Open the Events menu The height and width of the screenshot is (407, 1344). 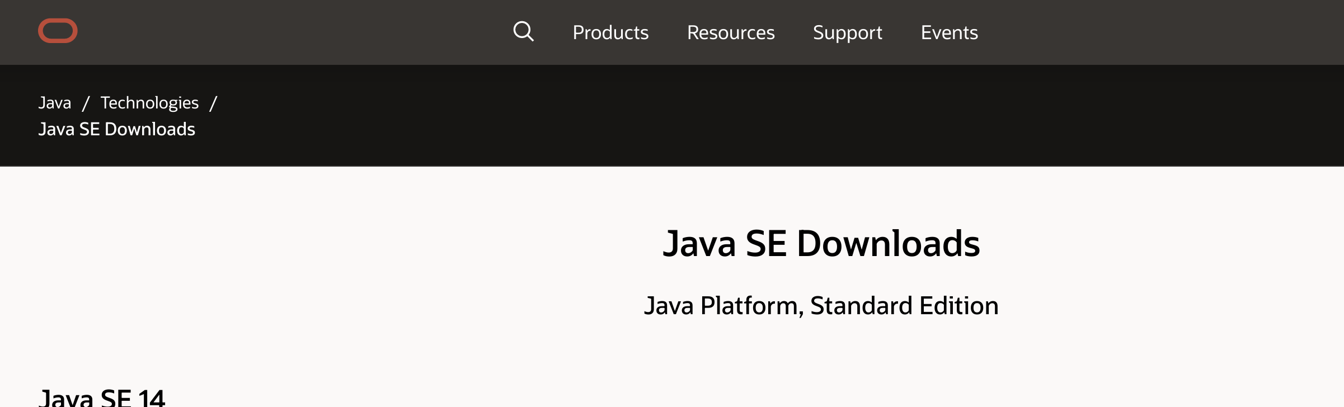coord(950,32)
